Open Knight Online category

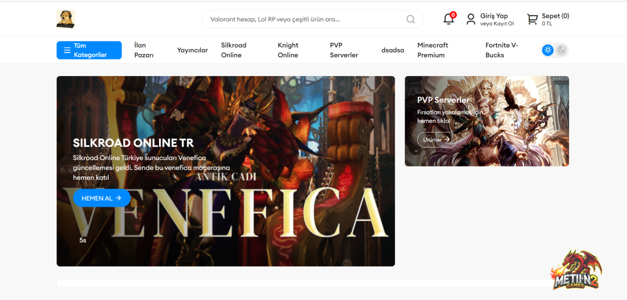[x=288, y=50]
